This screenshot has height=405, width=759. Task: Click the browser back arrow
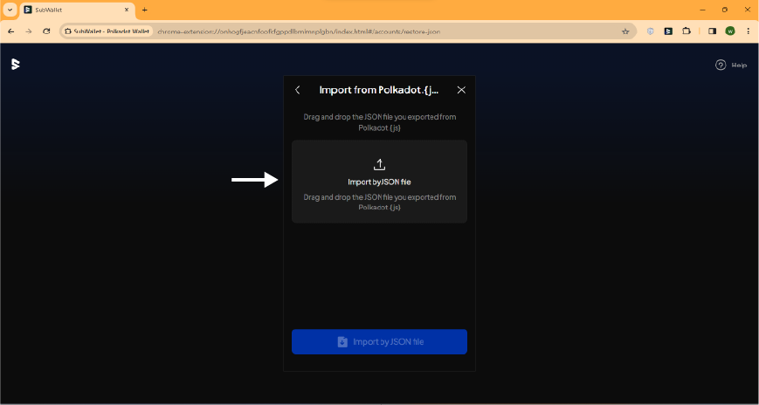(11, 31)
